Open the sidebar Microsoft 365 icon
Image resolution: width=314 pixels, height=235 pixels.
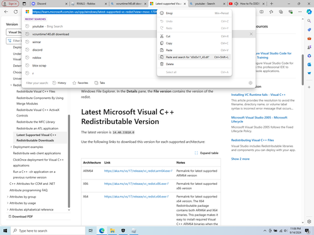[x=309, y=56]
